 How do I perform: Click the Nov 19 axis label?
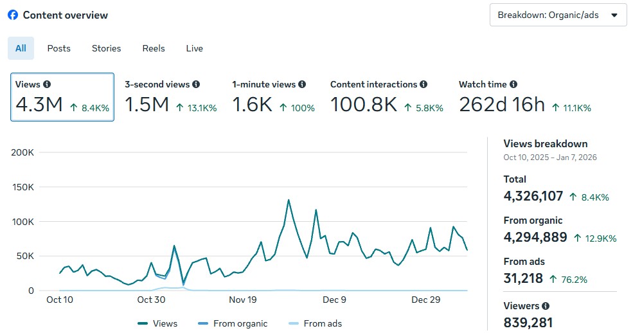point(243,300)
